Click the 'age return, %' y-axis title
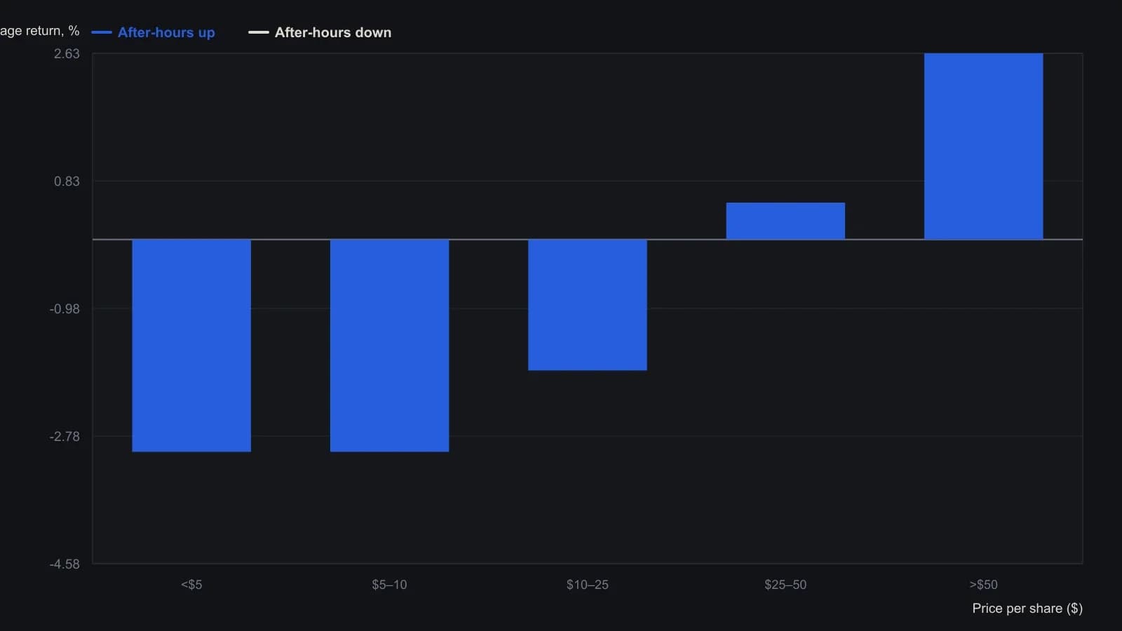The width and height of the screenshot is (1122, 631). click(40, 31)
